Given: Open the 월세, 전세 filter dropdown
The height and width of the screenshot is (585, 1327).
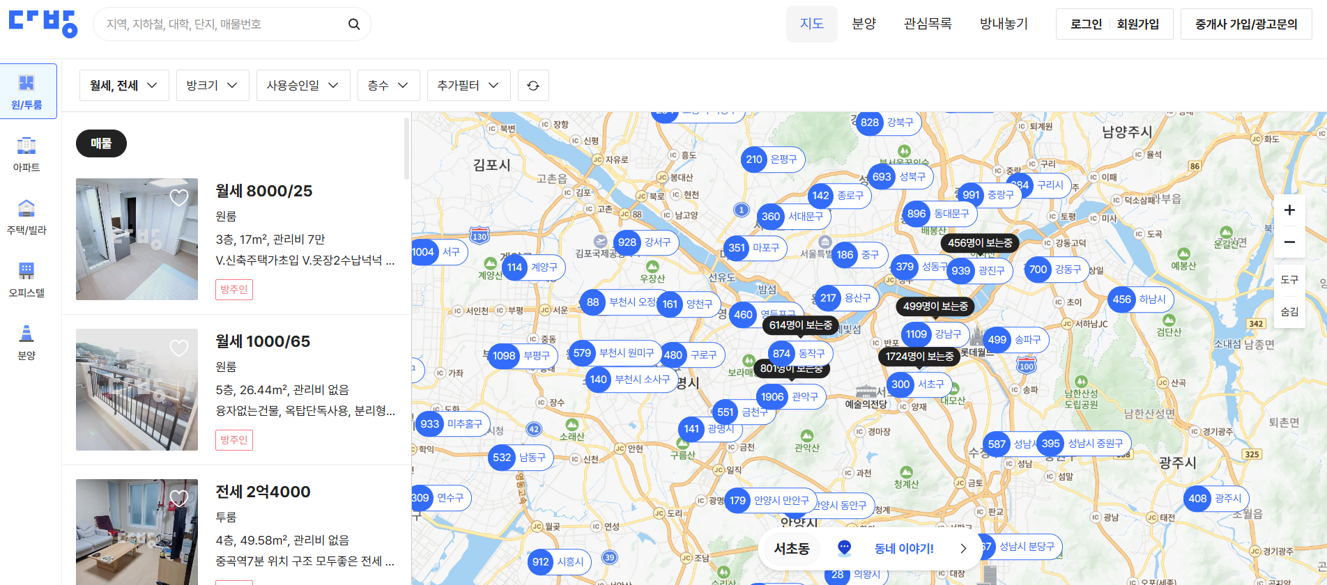Looking at the screenshot, I should click(x=124, y=86).
